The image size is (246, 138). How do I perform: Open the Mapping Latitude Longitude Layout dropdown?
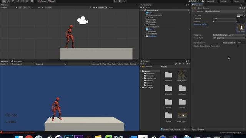tap(229, 35)
